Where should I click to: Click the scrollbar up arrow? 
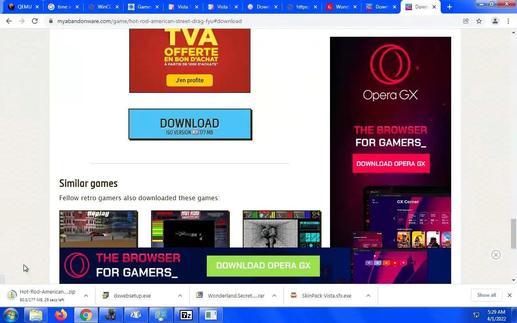tap(513, 32)
